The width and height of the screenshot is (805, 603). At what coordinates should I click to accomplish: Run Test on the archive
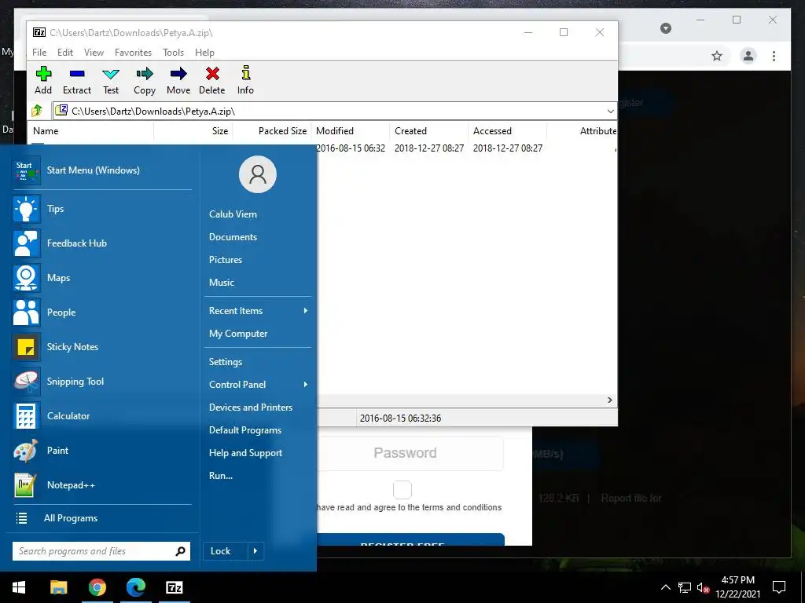click(x=111, y=80)
